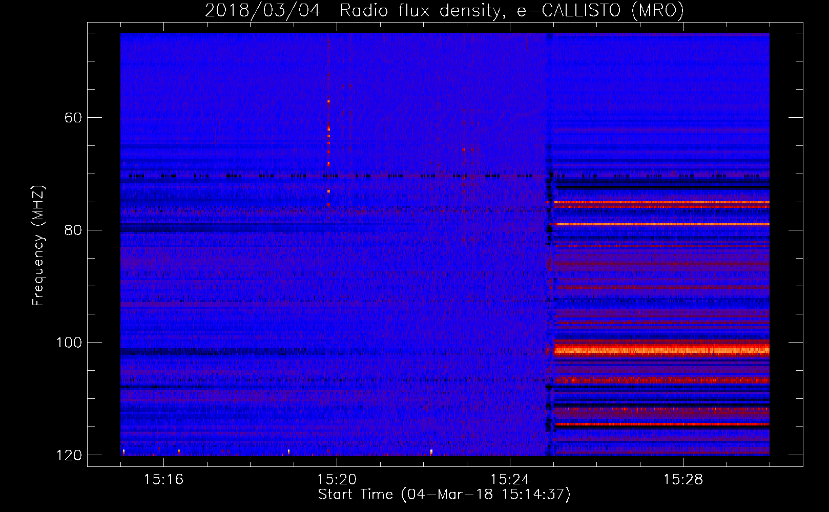
Task: Click the 'Start Time (04-Mar-18 15:14:37)' label
Action: tap(444, 495)
